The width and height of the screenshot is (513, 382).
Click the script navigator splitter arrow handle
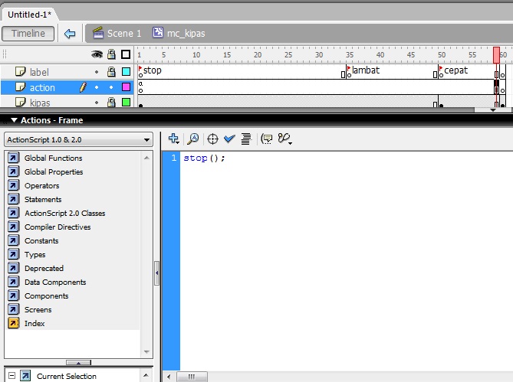(78, 363)
